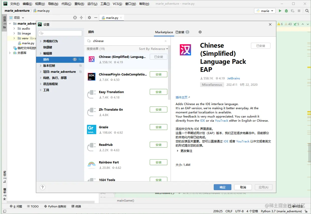
Task: Click the plugin search field containing chinese
Action: pos(127,41)
